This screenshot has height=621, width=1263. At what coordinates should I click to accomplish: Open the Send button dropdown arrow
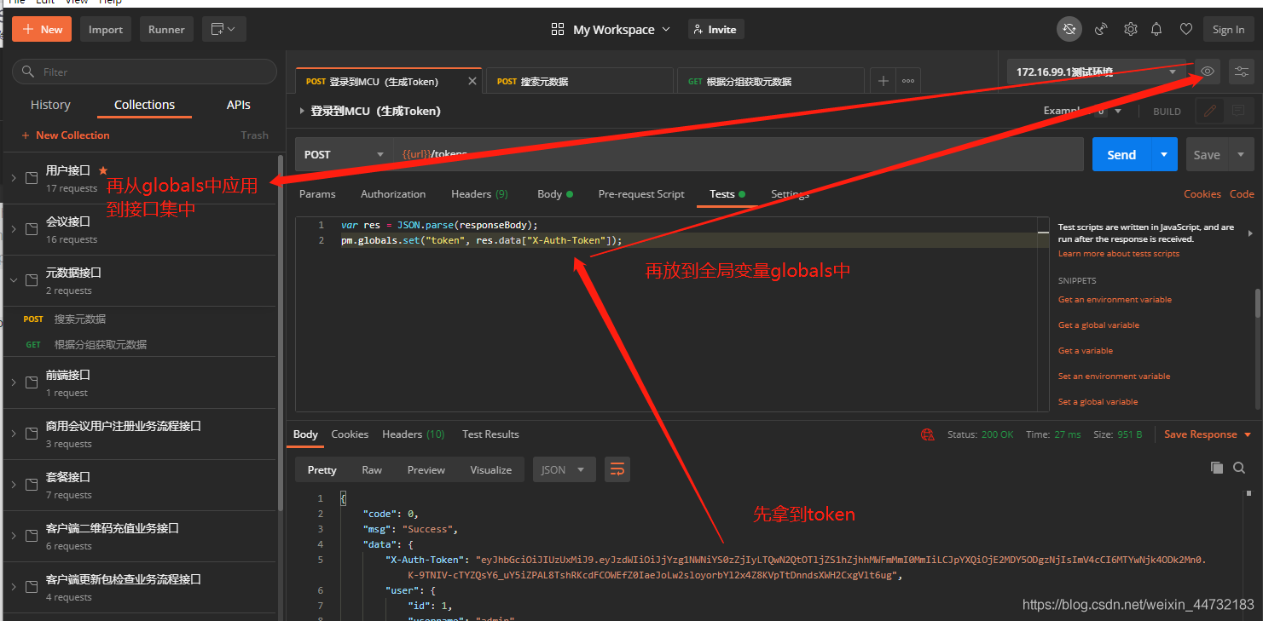(x=1164, y=154)
